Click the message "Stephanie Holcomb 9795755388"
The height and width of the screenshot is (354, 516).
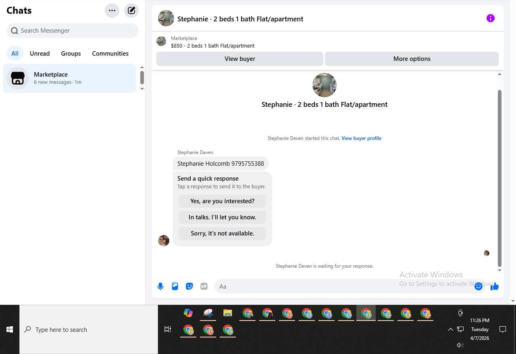pos(221,164)
